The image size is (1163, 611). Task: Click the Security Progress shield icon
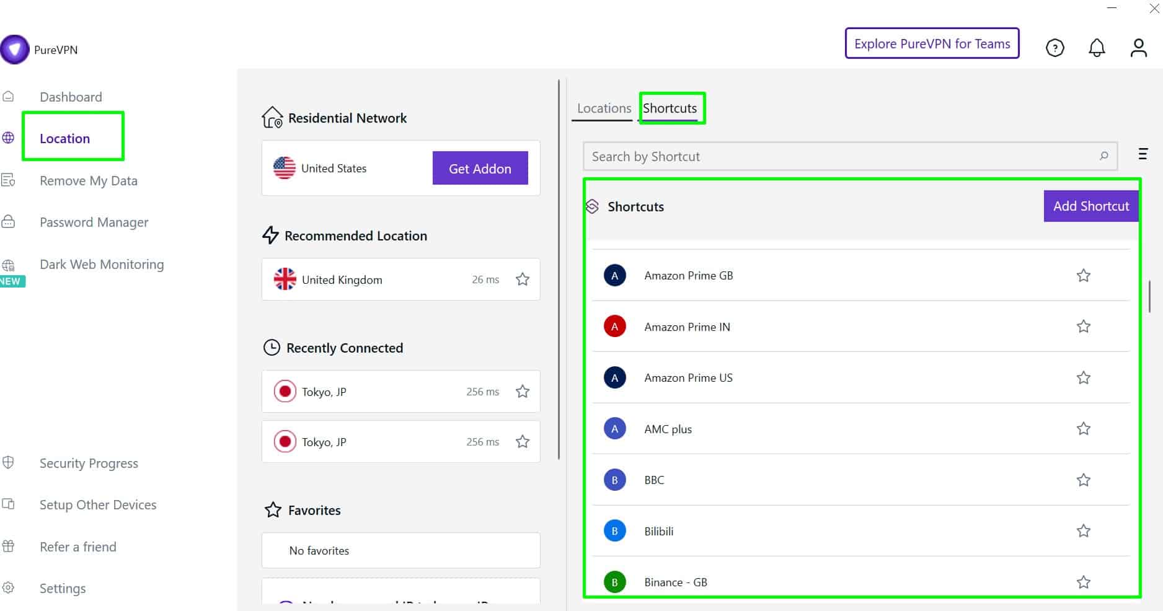pyautogui.click(x=8, y=462)
